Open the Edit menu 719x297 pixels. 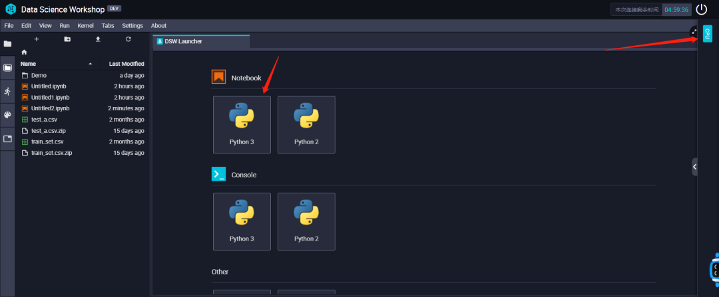point(26,26)
